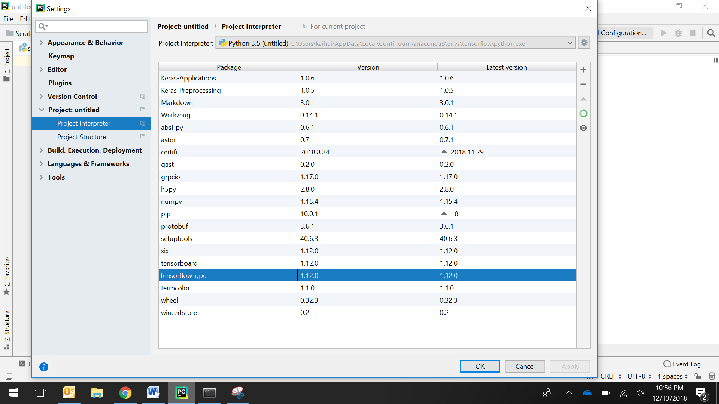The image size is (719, 404).
Task: Click the Latest version column header
Action: [506, 67]
